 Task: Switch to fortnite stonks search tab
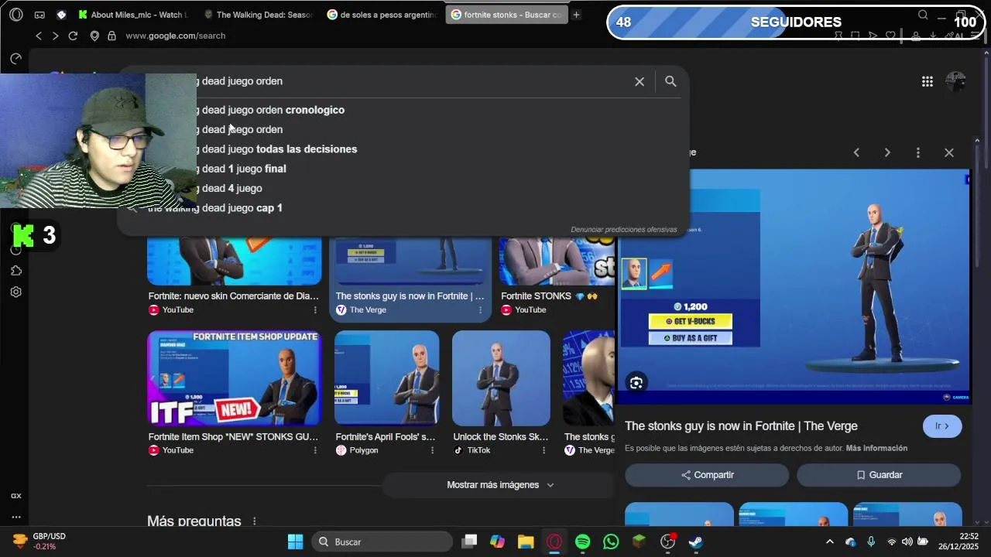tap(506, 15)
